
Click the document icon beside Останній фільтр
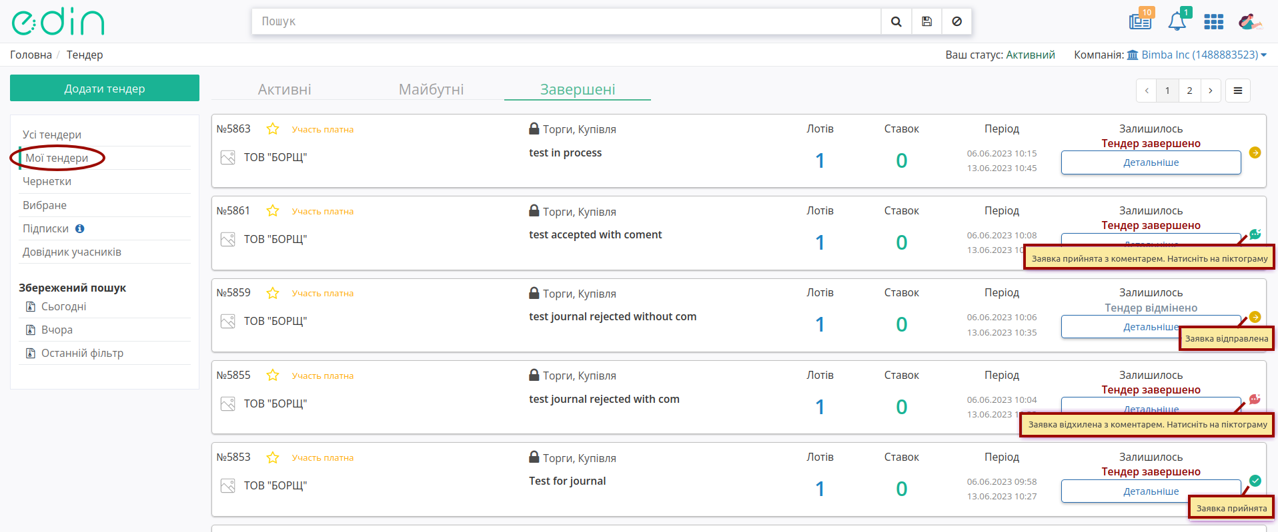point(31,353)
